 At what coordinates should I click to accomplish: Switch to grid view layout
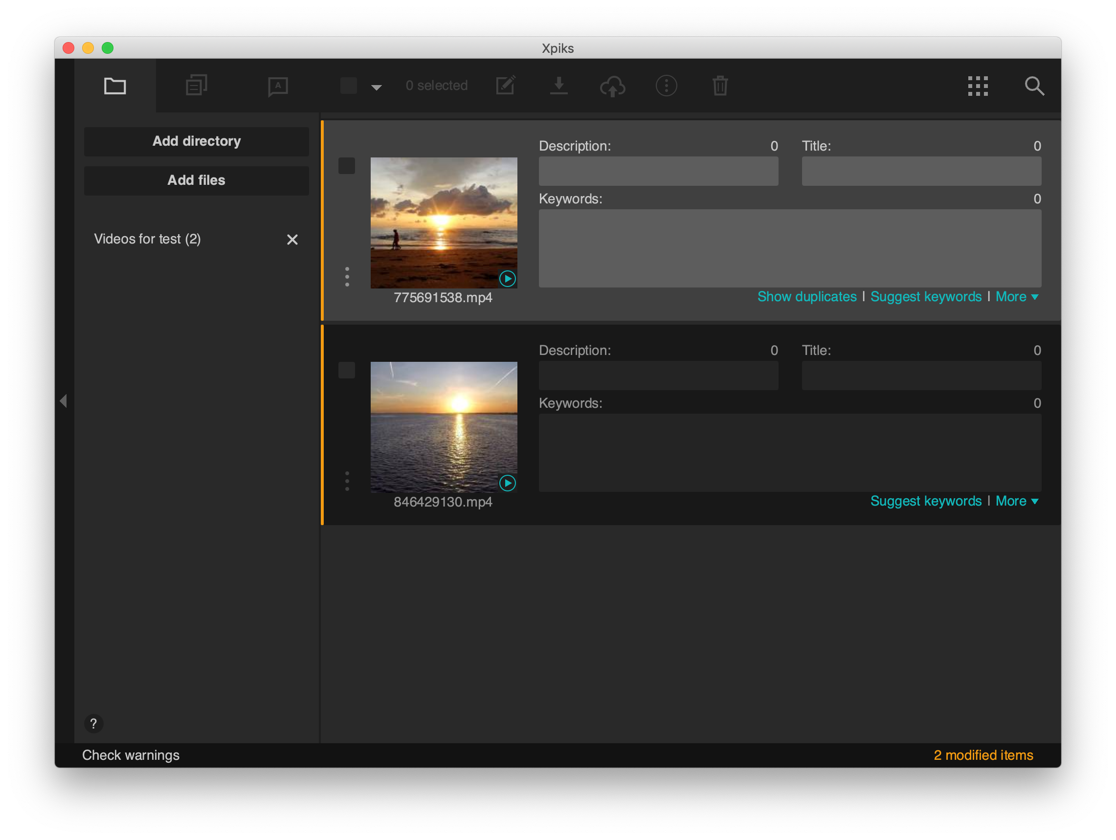(x=978, y=86)
